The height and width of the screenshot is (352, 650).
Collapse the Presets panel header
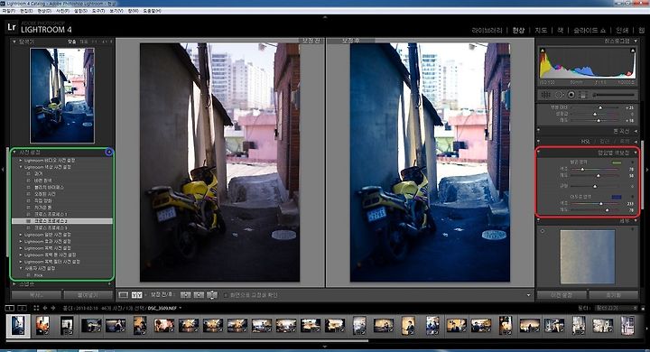[x=14, y=153]
